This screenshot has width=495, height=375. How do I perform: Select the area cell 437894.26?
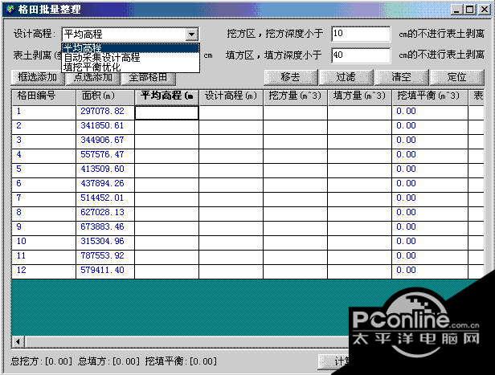pyautogui.click(x=105, y=185)
